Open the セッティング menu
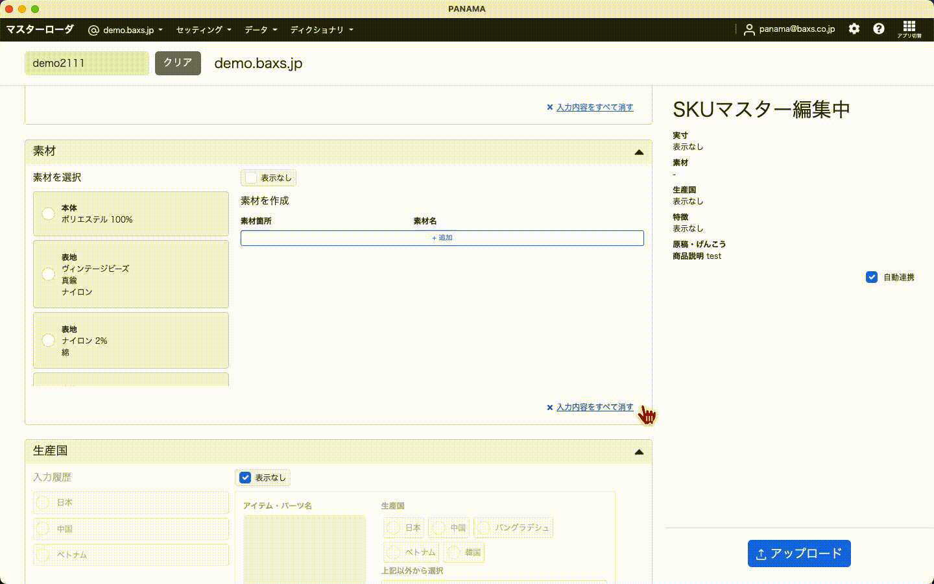The image size is (934, 584). (203, 30)
